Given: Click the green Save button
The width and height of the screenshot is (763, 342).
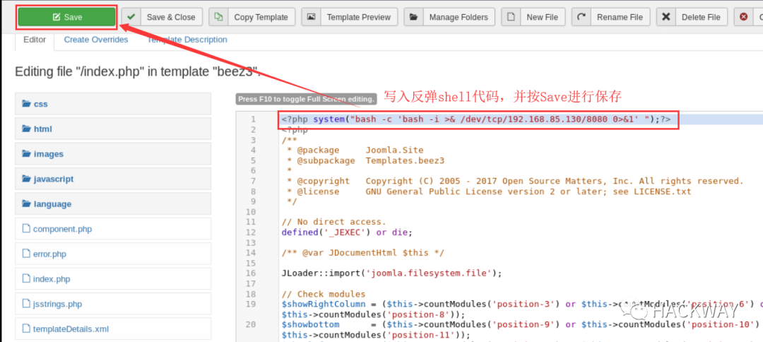Looking at the screenshot, I should pos(66,17).
